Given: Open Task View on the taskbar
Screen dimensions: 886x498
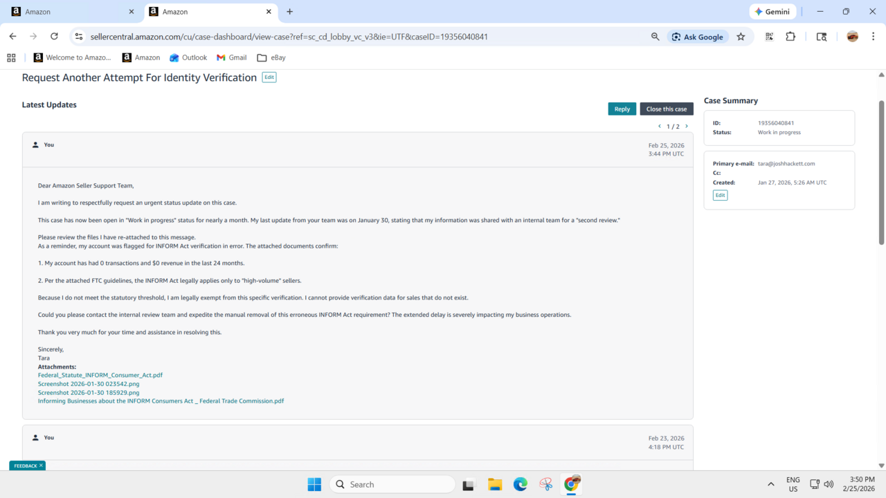Looking at the screenshot, I should [469, 484].
